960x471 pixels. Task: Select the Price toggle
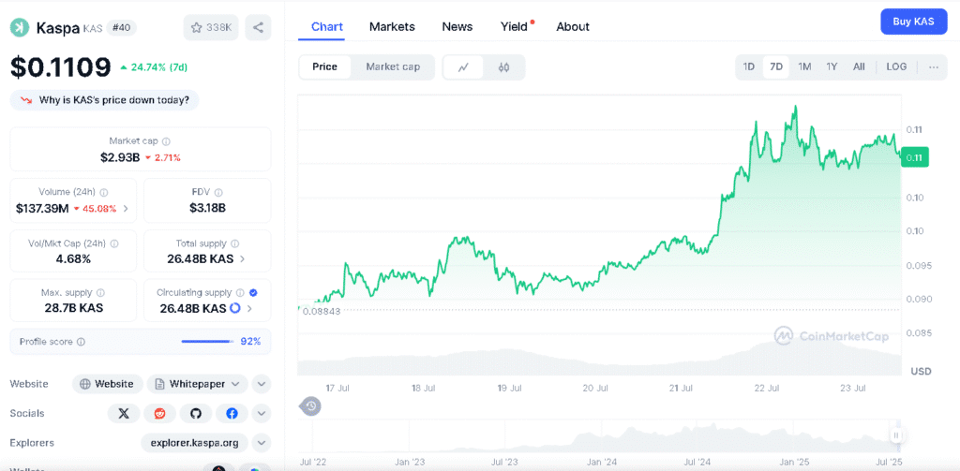pyautogui.click(x=324, y=66)
